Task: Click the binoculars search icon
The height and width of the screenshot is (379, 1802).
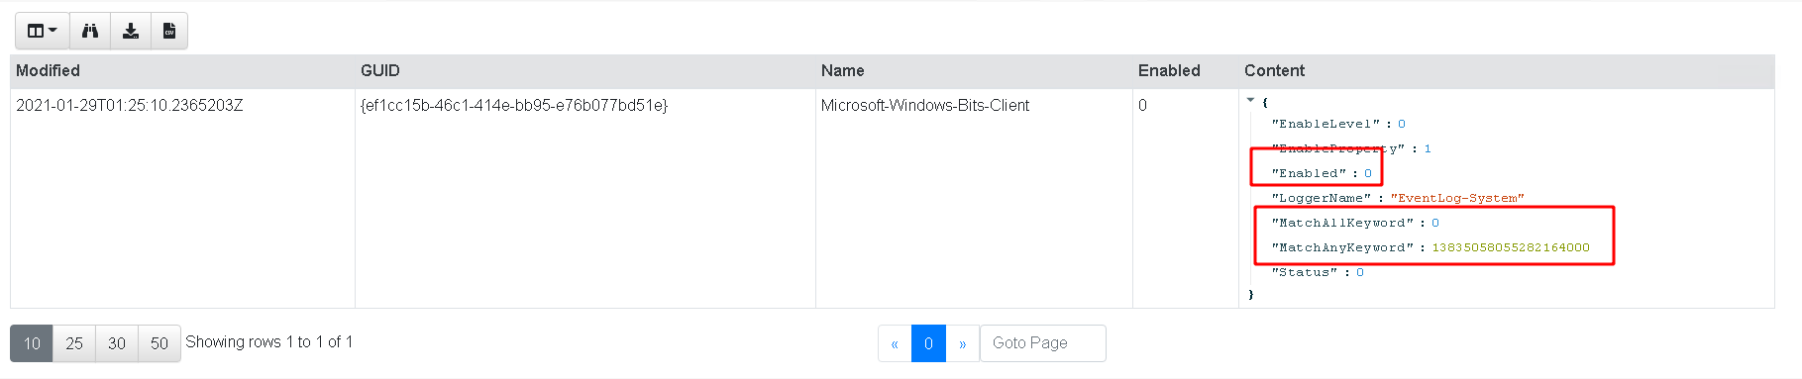Action: pos(89,31)
